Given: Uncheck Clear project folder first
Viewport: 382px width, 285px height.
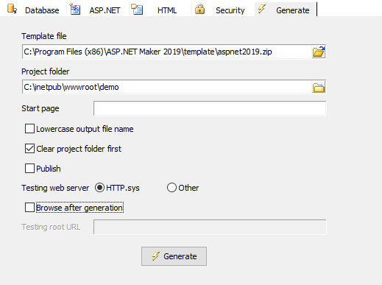Looking at the screenshot, I should tap(29, 149).
